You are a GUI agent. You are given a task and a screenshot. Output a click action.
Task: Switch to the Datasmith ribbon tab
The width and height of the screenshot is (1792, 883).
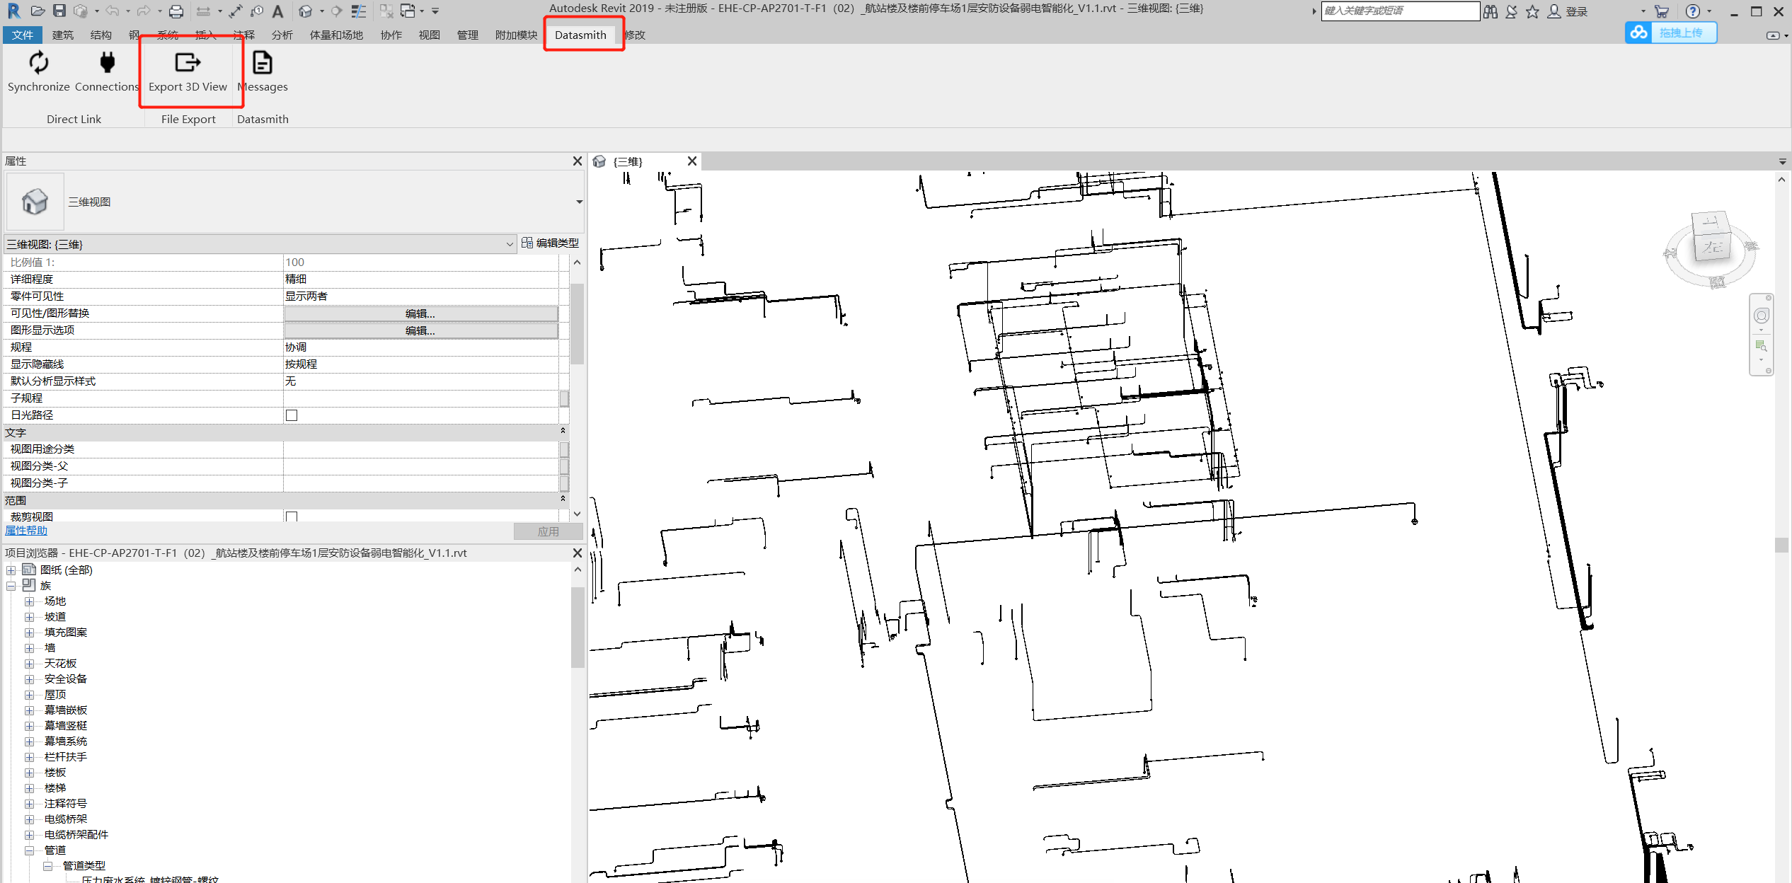pyautogui.click(x=580, y=34)
